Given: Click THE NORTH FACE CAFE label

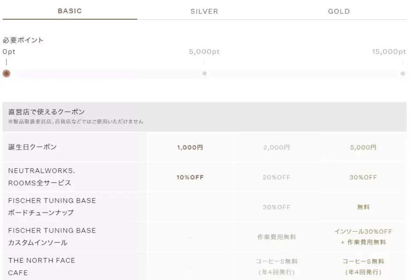Looking at the screenshot, I should point(41,267).
